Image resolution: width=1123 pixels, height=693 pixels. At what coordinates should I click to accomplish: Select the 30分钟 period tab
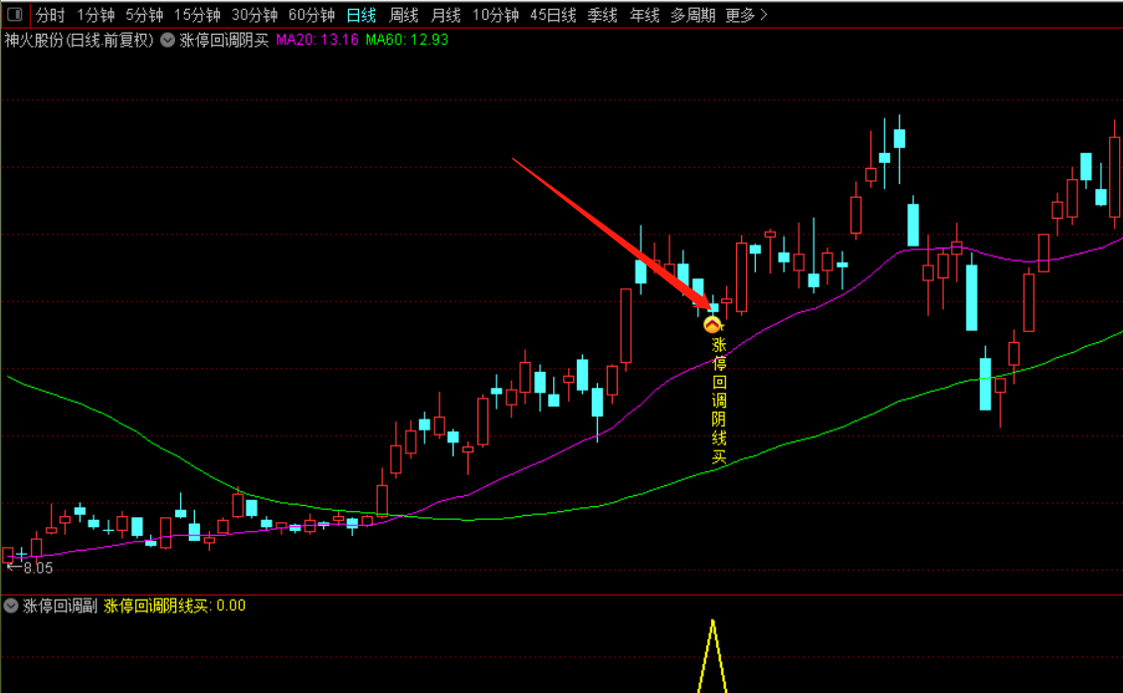pos(255,15)
